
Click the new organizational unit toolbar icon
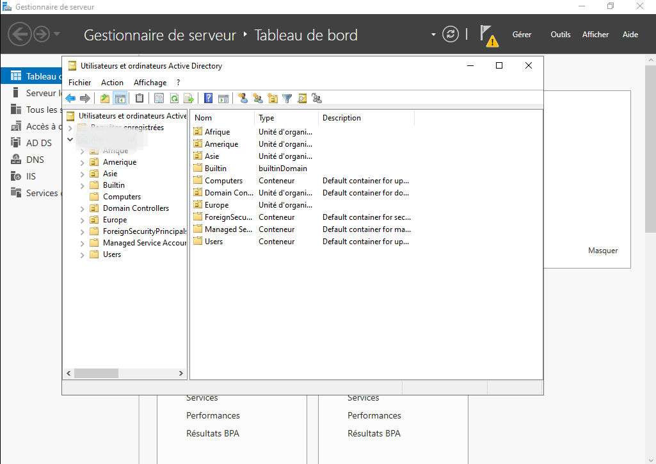point(273,98)
